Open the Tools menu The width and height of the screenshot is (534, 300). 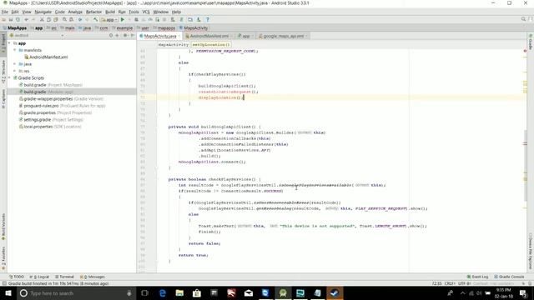point(133,12)
